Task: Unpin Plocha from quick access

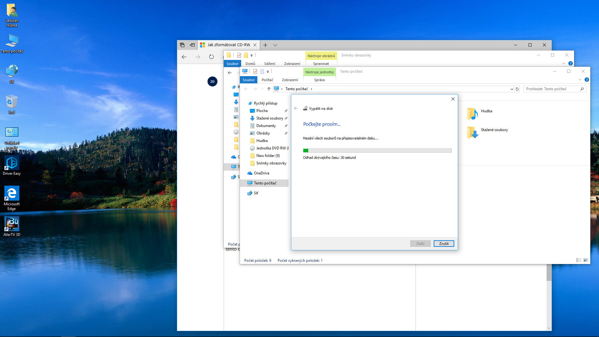Action: pos(286,111)
